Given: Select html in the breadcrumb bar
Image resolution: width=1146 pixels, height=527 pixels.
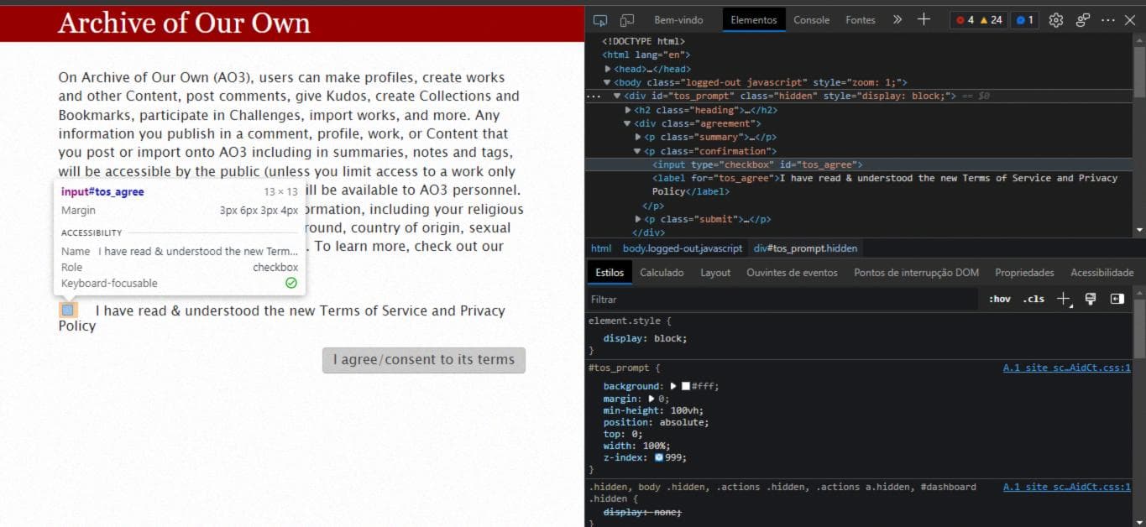Looking at the screenshot, I should pos(601,248).
